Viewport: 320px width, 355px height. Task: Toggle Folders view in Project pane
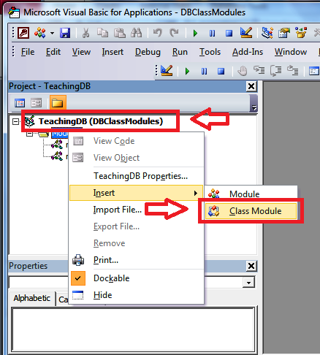coord(58,103)
